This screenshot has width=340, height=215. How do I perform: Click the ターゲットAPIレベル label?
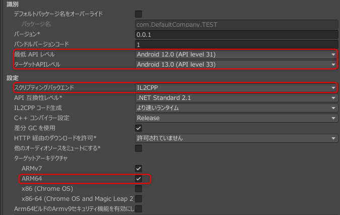37,65
